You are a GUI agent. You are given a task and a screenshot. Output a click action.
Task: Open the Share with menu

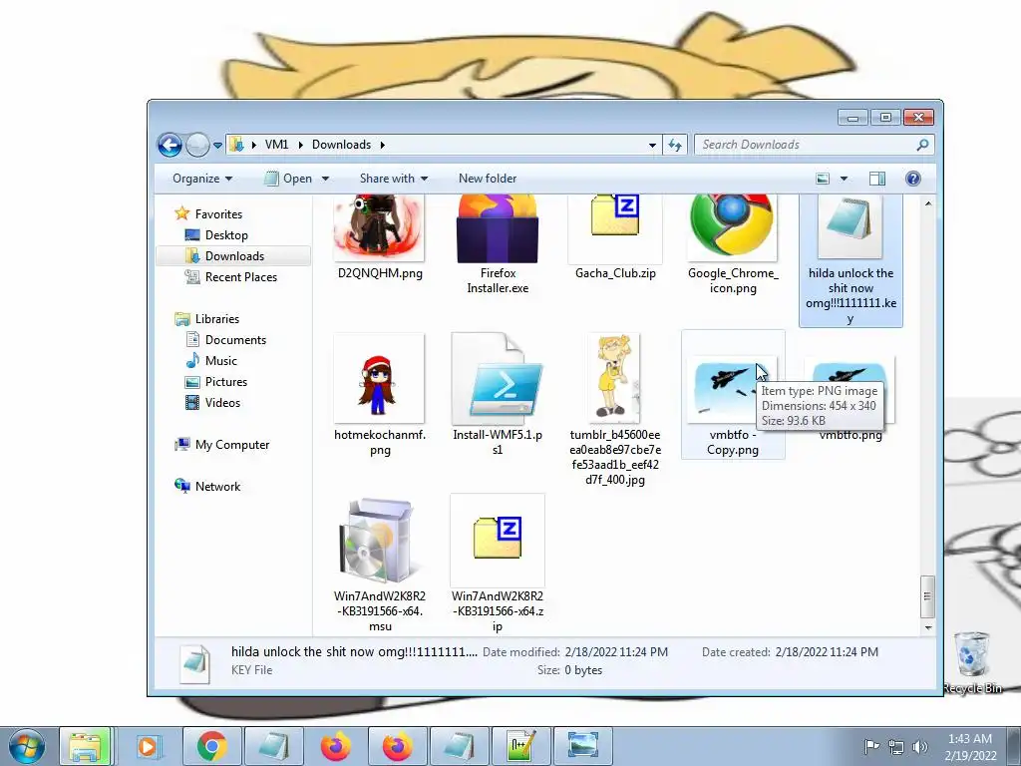pos(393,179)
